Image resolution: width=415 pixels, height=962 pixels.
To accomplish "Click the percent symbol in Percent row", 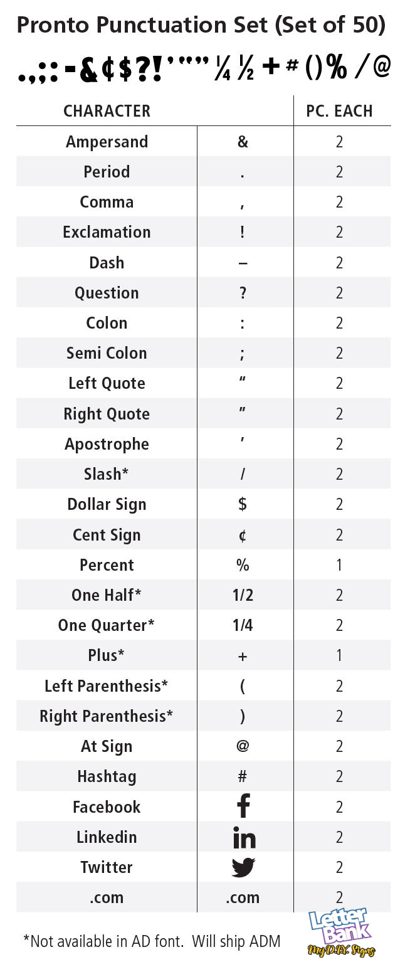I will click(x=243, y=565).
